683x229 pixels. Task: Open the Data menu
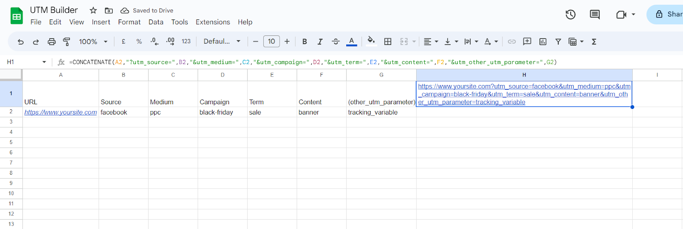156,22
